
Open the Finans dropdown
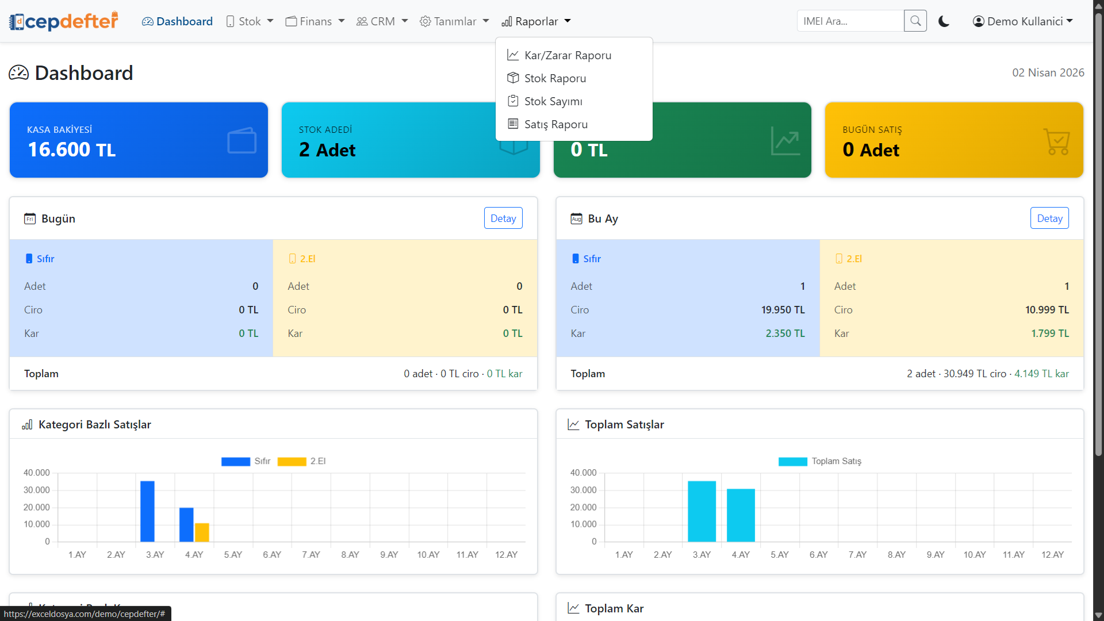point(315,21)
